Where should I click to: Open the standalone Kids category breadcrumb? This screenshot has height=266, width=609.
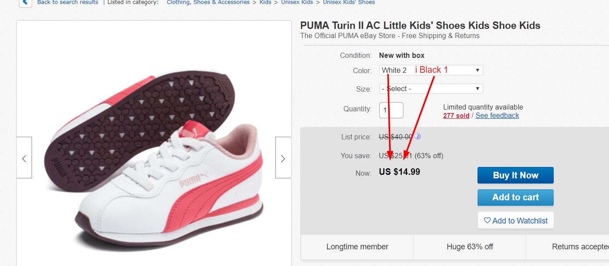(x=265, y=3)
